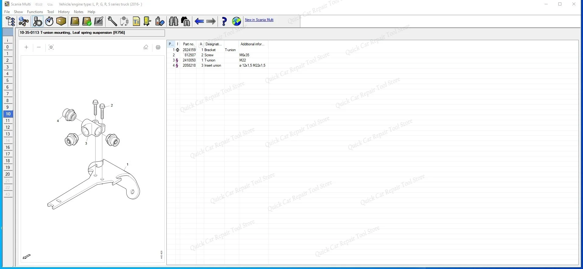Select main group 13 in sidebar
Screen dimensions: 583x269
coord(8,134)
